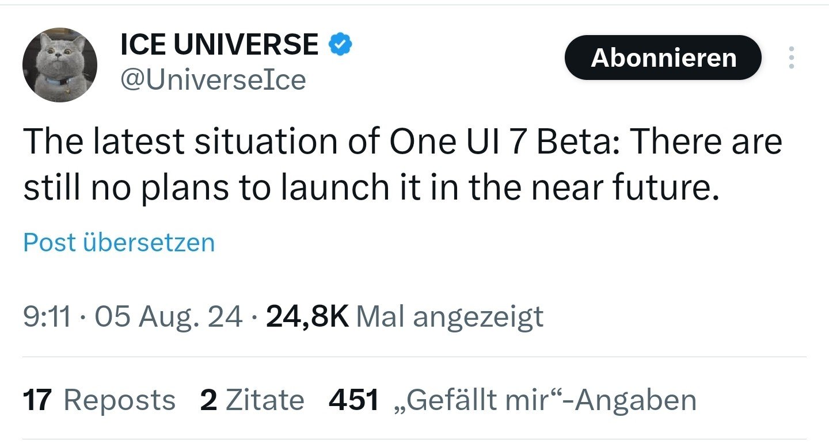Open the 'Gefällt mir'-Angaben likes label
Image resolution: width=829 pixels, height=444 pixels.
tap(544, 400)
